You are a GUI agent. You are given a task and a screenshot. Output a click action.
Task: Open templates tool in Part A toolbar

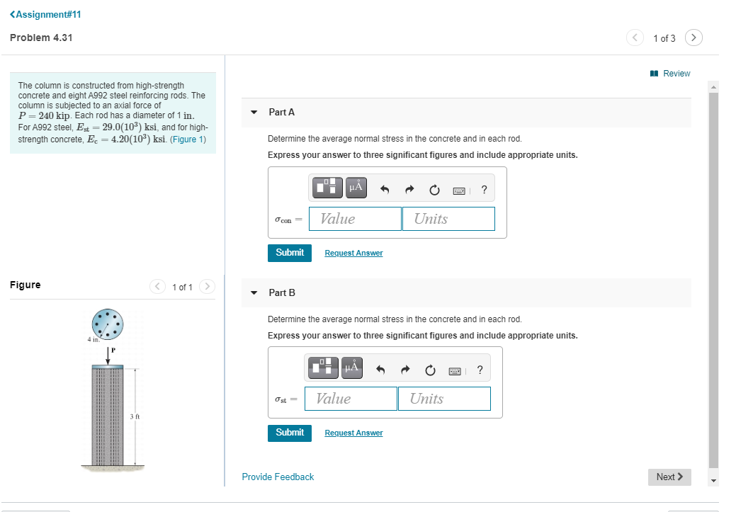coord(327,188)
